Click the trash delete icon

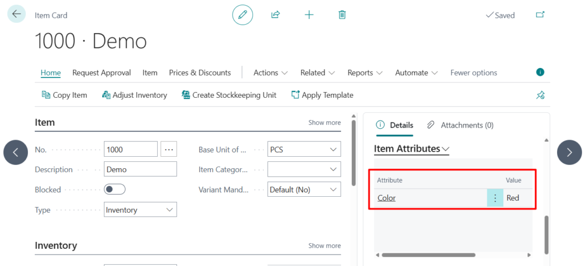click(x=342, y=15)
